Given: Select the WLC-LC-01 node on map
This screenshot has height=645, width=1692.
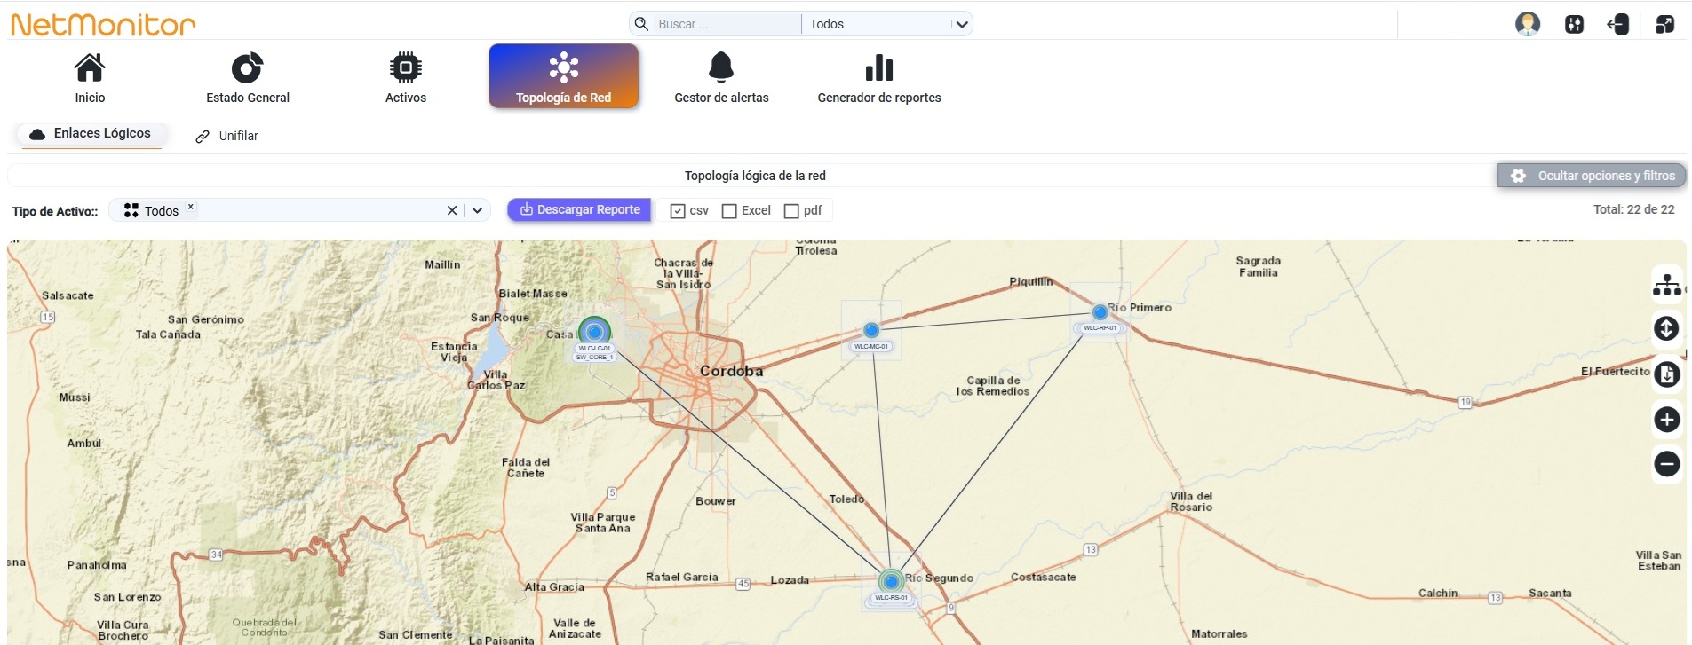Looking at the screenshot, I should click(x=594, y=333).
